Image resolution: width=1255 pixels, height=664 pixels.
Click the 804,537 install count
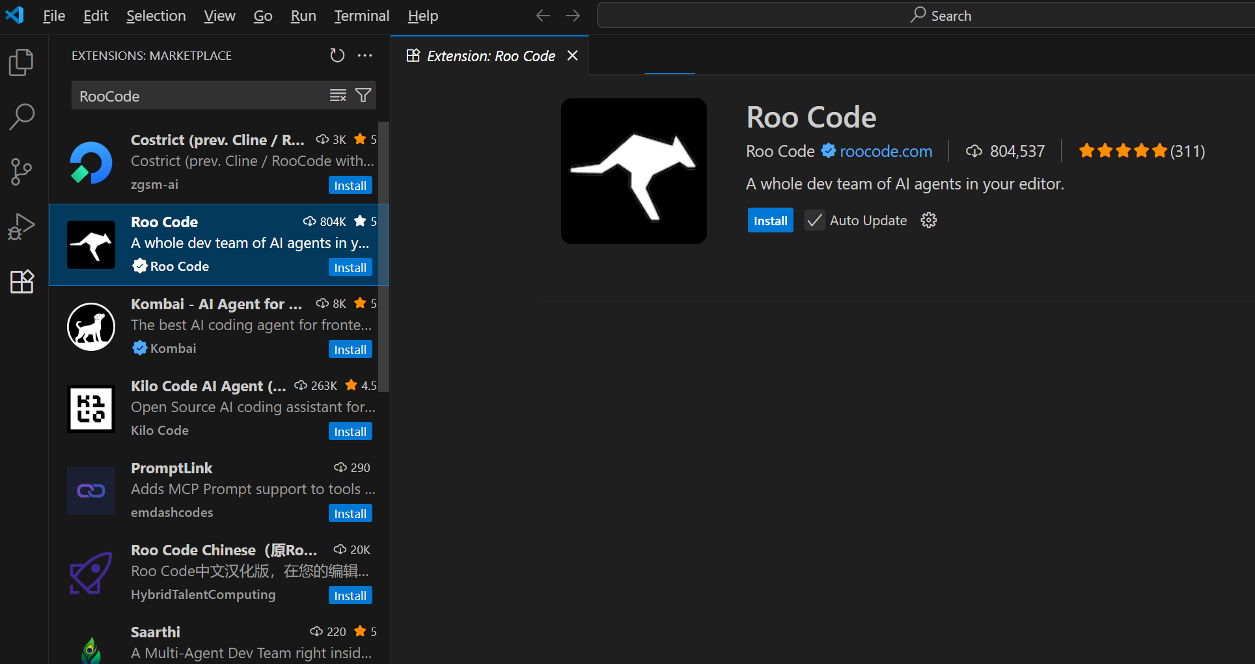(x=1005, y=151)
